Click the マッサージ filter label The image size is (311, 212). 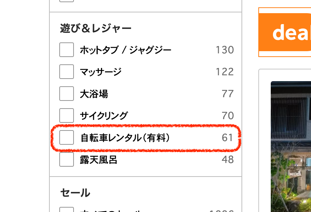(101, 72)
